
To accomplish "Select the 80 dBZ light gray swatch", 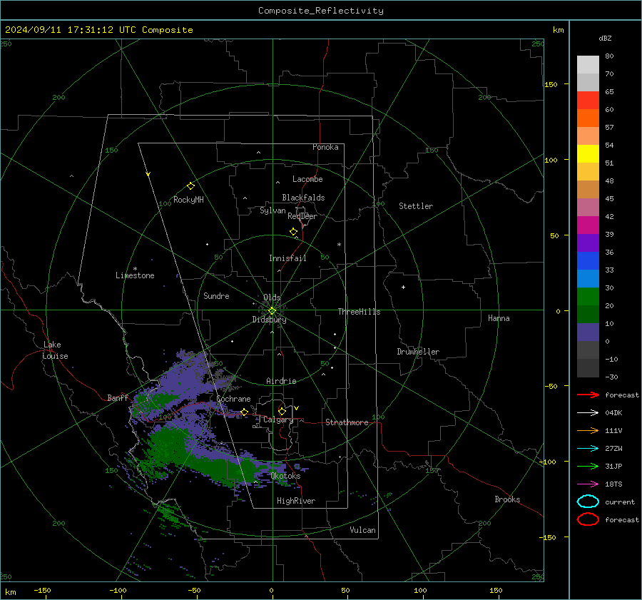I will tap(588, 64).
